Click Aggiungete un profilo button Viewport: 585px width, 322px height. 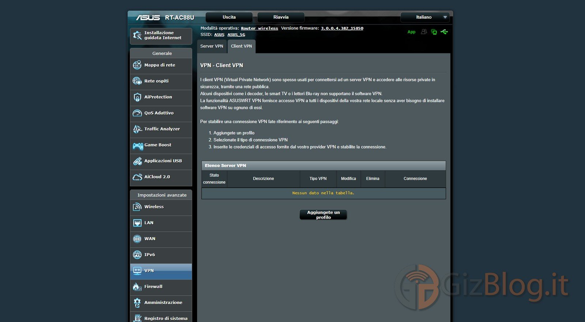[323, 215]
